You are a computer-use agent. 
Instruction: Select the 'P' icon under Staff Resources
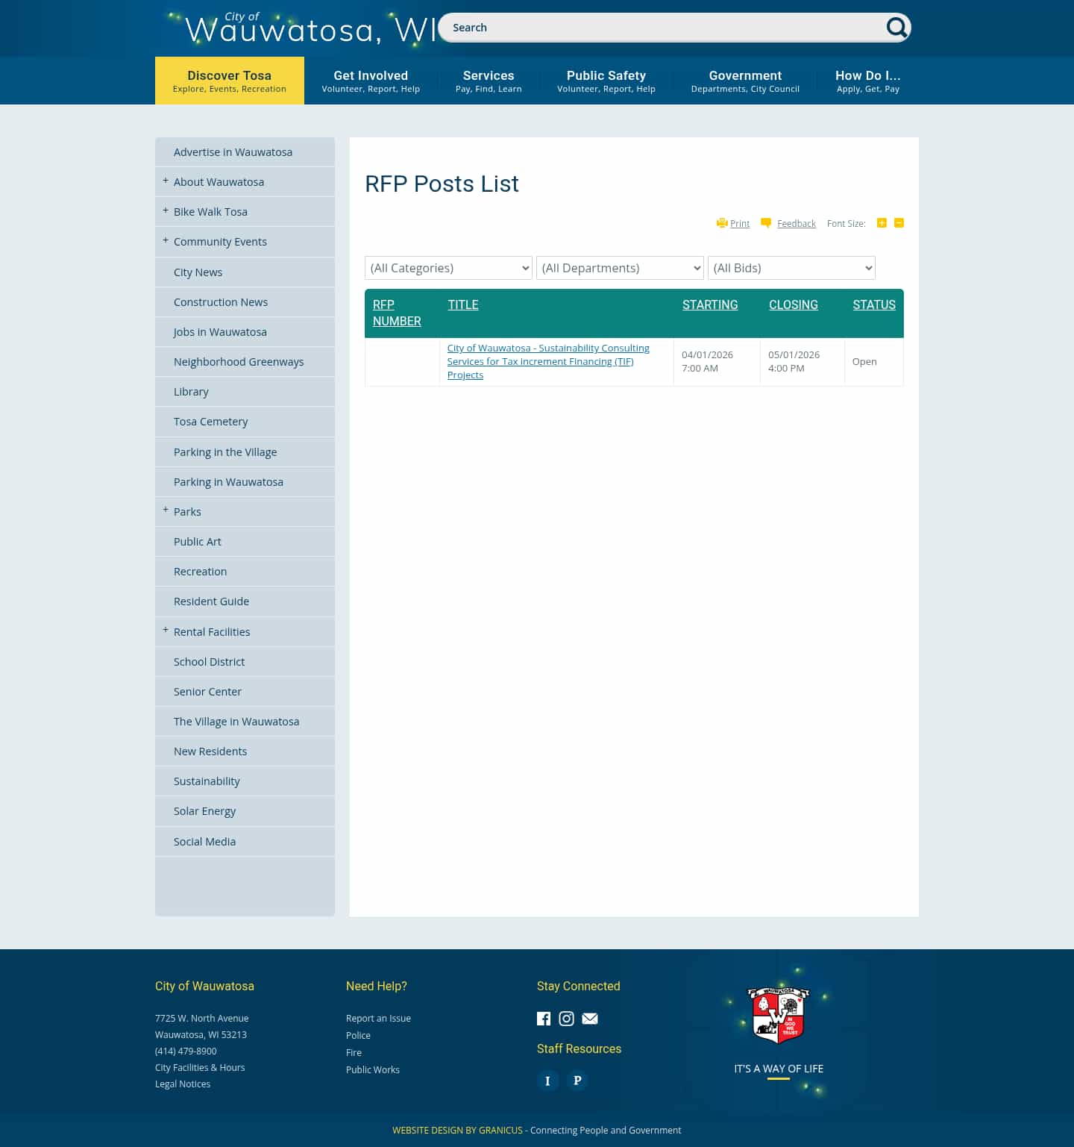click(x=577, y=1080)
